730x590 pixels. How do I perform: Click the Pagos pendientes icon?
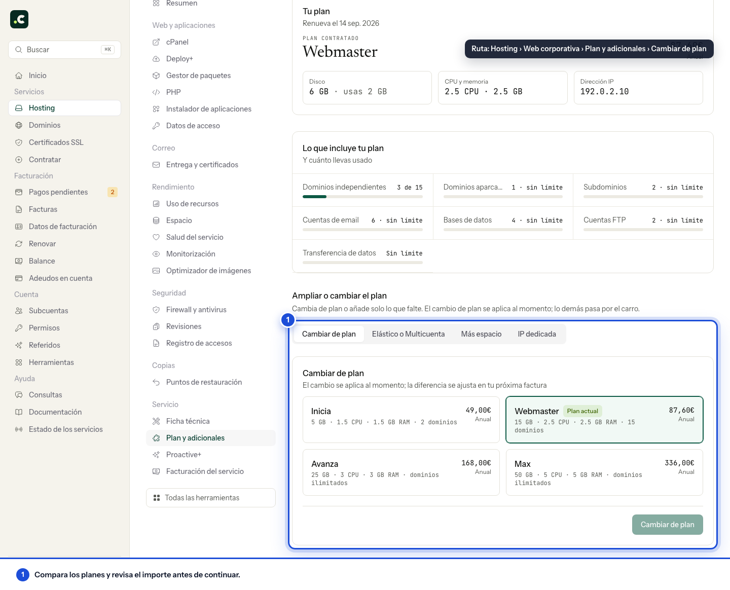click(19, 192)
